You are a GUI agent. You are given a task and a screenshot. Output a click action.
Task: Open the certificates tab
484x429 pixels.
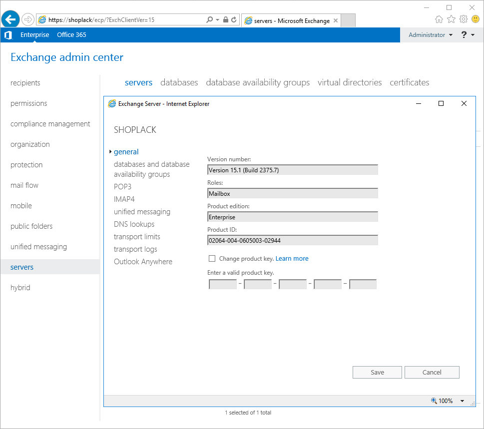(409, 82)
